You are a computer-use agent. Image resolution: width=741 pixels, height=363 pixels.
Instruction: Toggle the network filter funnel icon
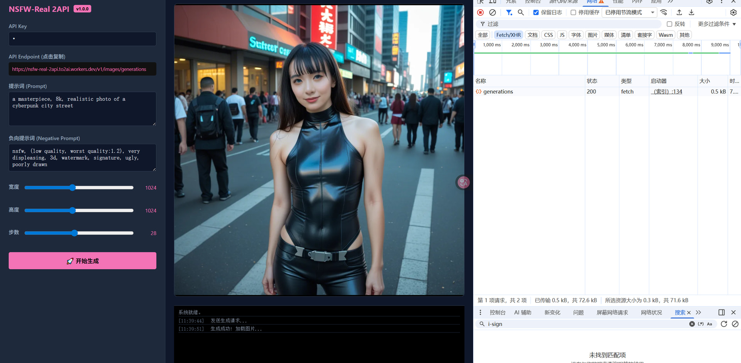click(x=509, y=12)
